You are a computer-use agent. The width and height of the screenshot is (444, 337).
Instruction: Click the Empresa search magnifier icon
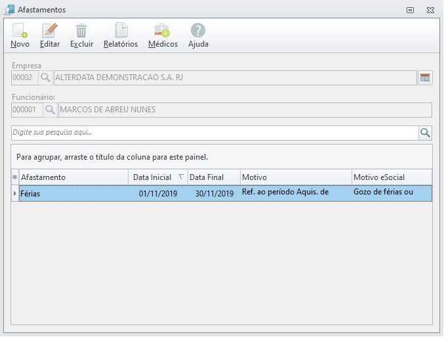tap(45, 78)
